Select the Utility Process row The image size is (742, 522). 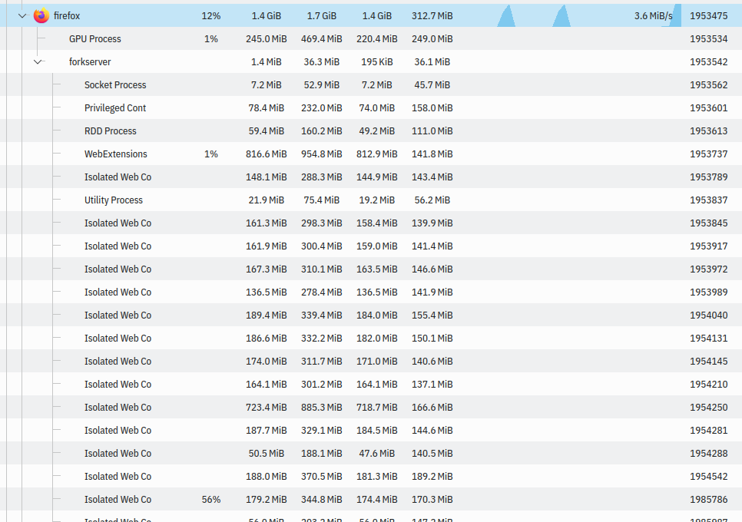(371, 200)
